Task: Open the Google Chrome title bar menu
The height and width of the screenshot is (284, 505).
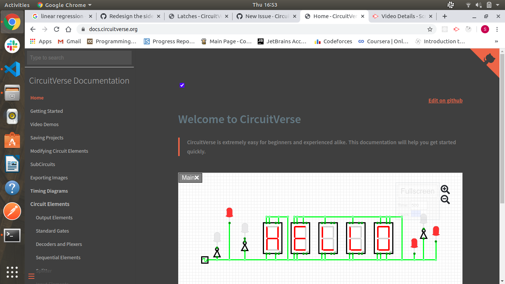Action: coord(64,5)
